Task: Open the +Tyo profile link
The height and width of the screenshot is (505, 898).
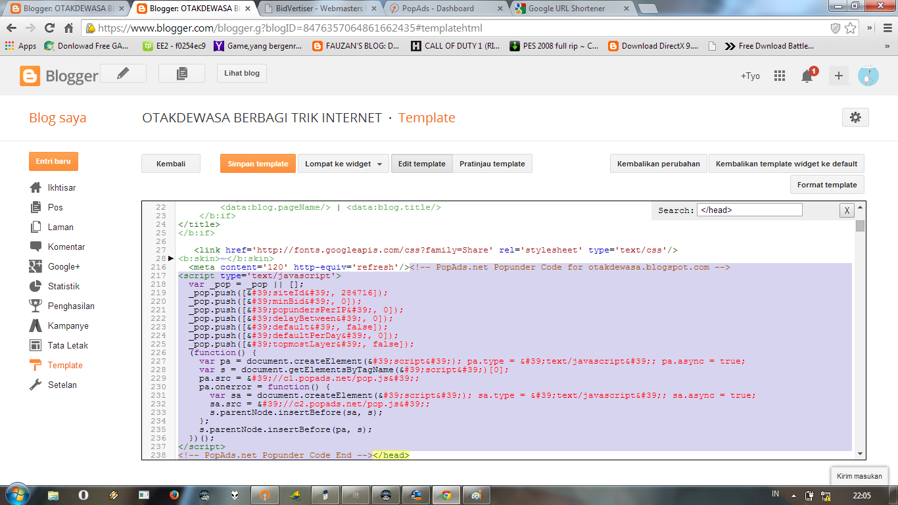Action: (750, 76)
